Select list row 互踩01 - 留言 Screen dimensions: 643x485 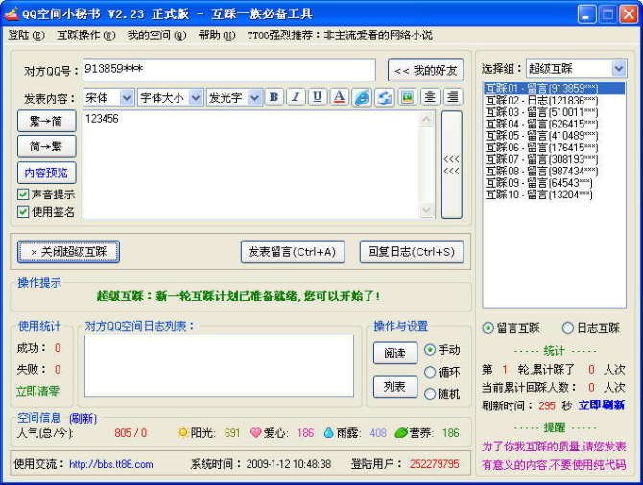point(554,88)
